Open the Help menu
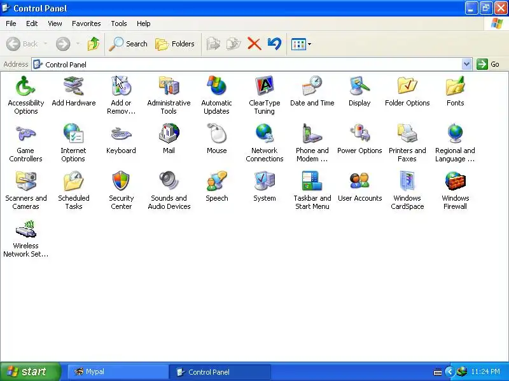509x381 pixels. coord(144,23)
